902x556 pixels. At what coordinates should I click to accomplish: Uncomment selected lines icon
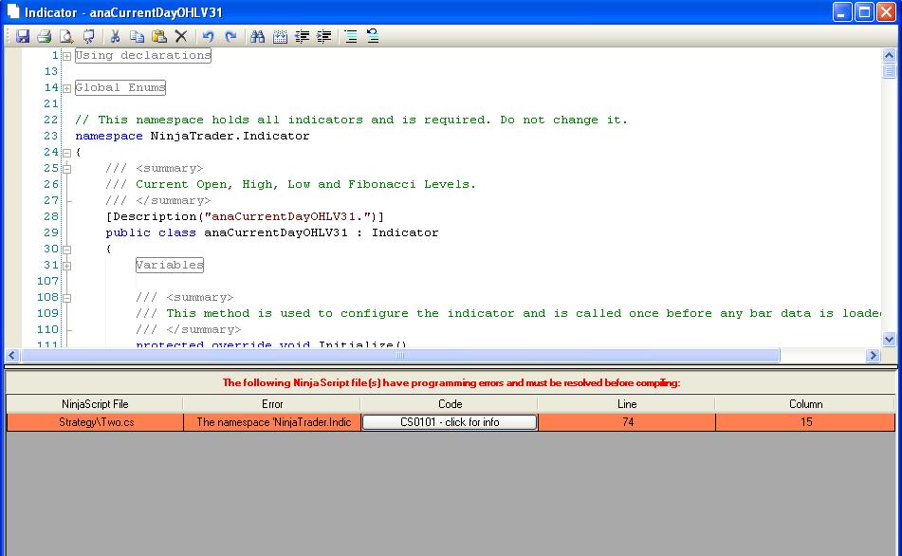coord(373,36)
